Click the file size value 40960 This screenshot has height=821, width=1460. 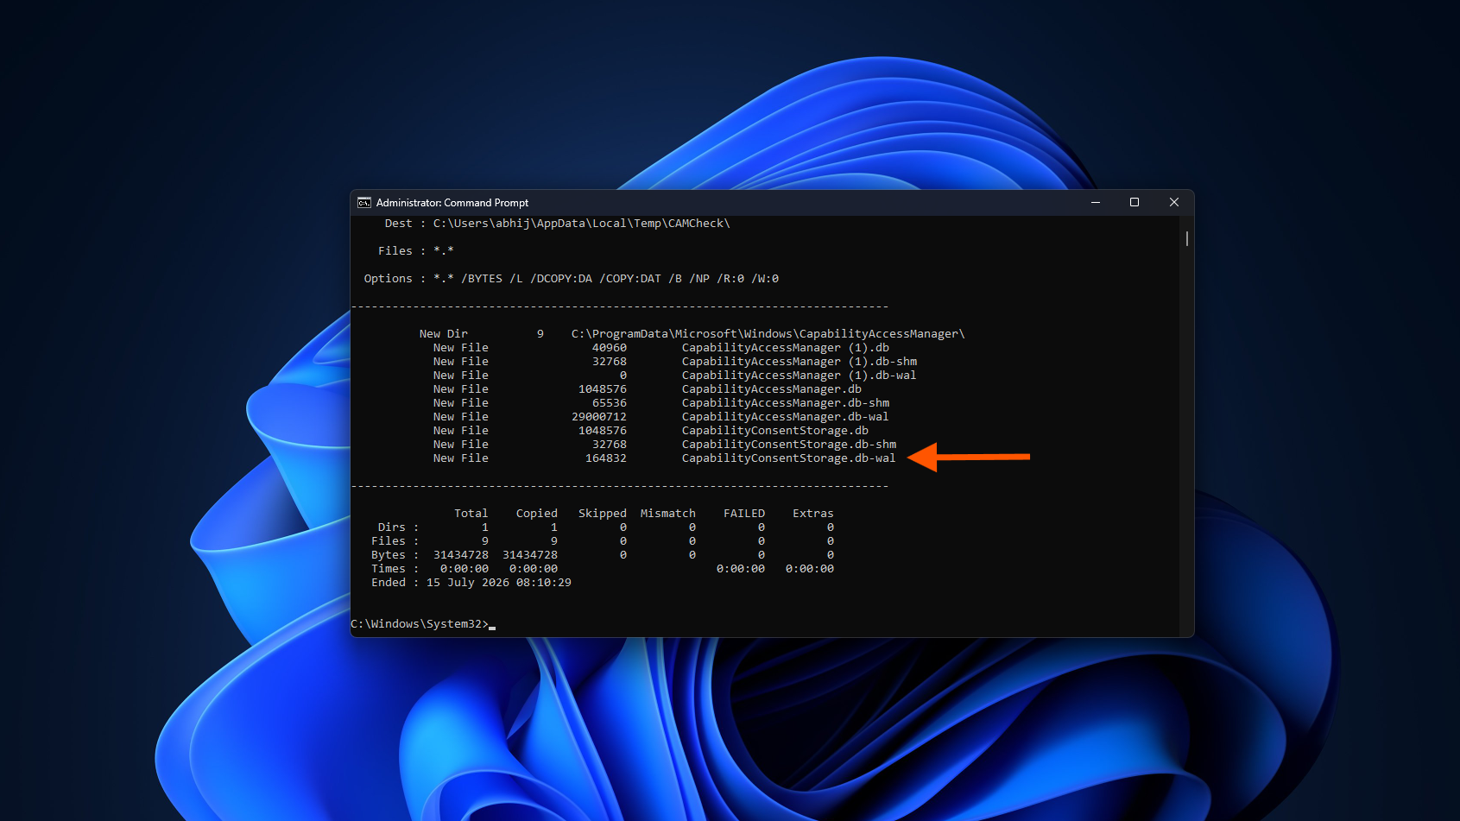tap(610, 348)
